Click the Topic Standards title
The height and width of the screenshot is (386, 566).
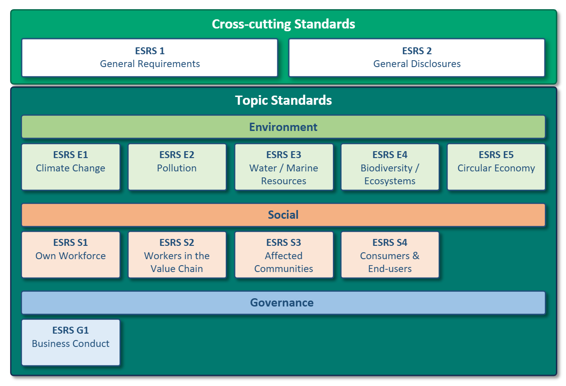(283, 100)
